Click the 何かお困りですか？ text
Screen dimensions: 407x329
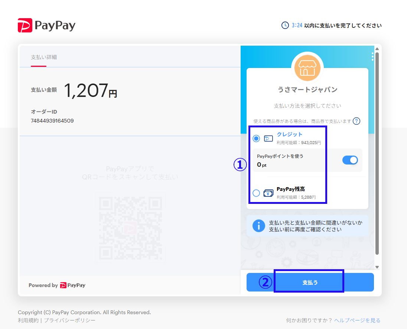[x=309, y=320]
